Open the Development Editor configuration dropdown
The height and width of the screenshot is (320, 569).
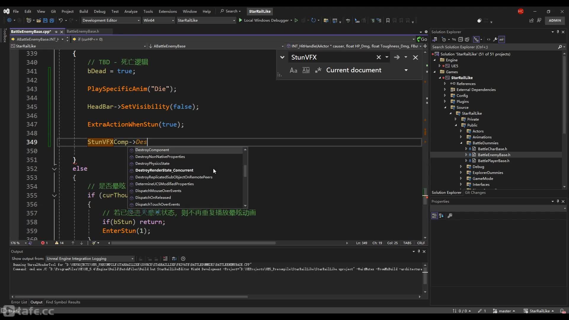pos(111,20)
